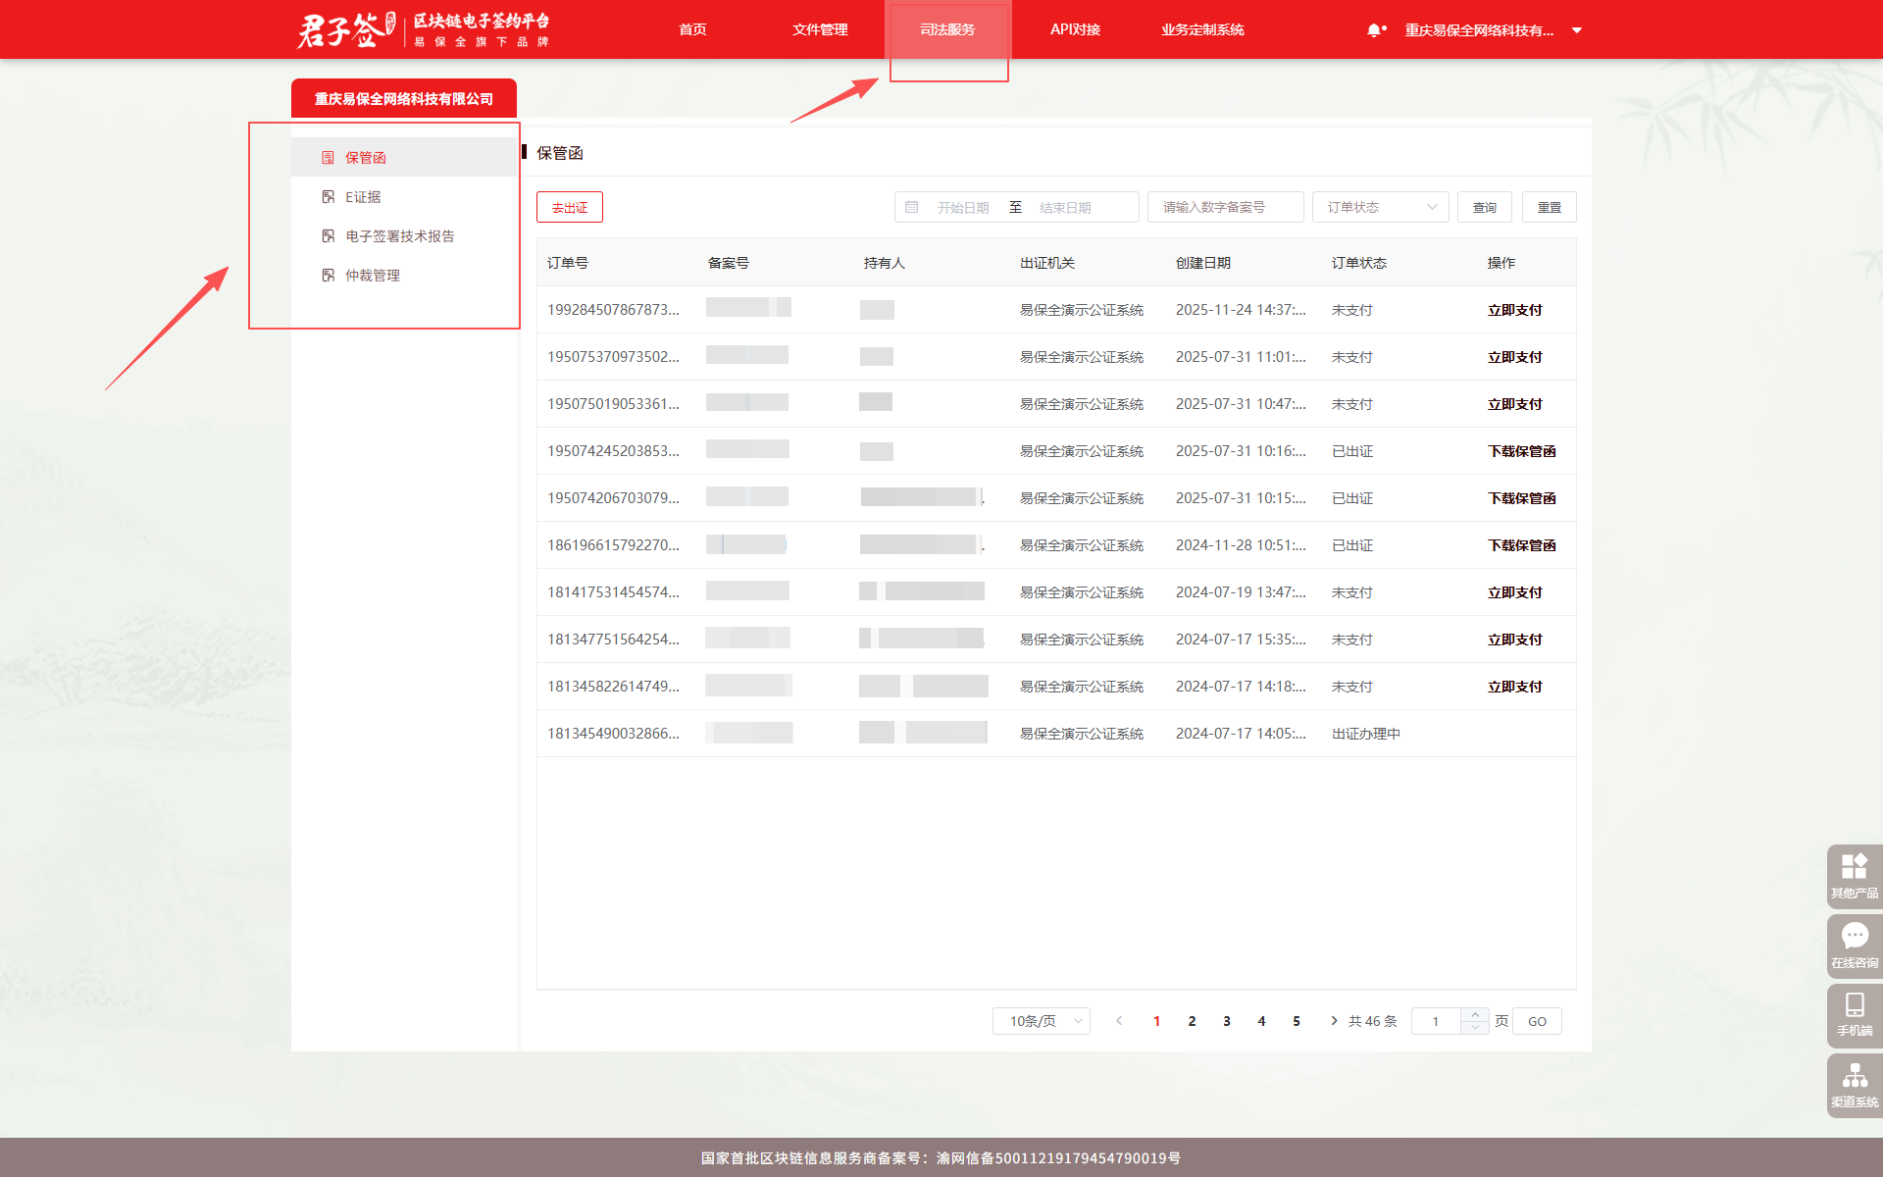1883x1177 pixels.
Task: Click the 去出证 button
Action: pyautogui.click(x=569, y=207)
